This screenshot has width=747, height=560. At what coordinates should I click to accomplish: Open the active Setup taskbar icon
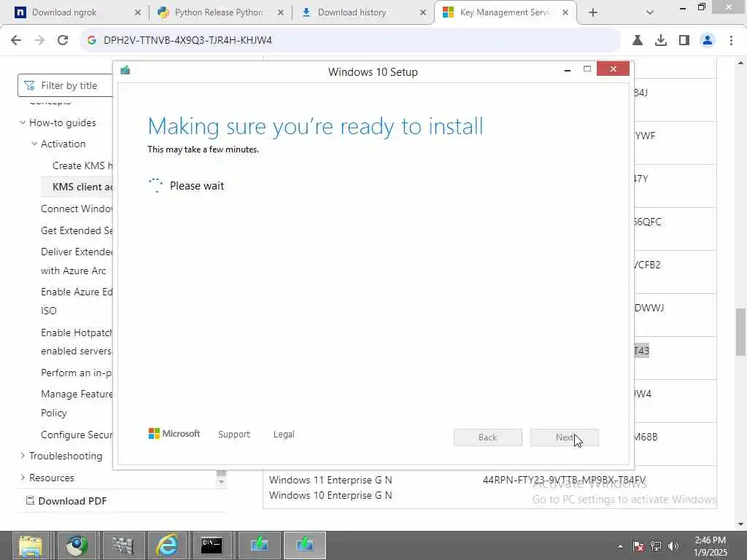pos(305,545)
